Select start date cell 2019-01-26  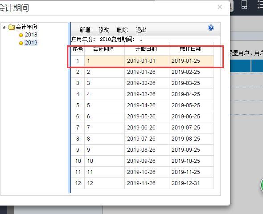pos(147,72)
